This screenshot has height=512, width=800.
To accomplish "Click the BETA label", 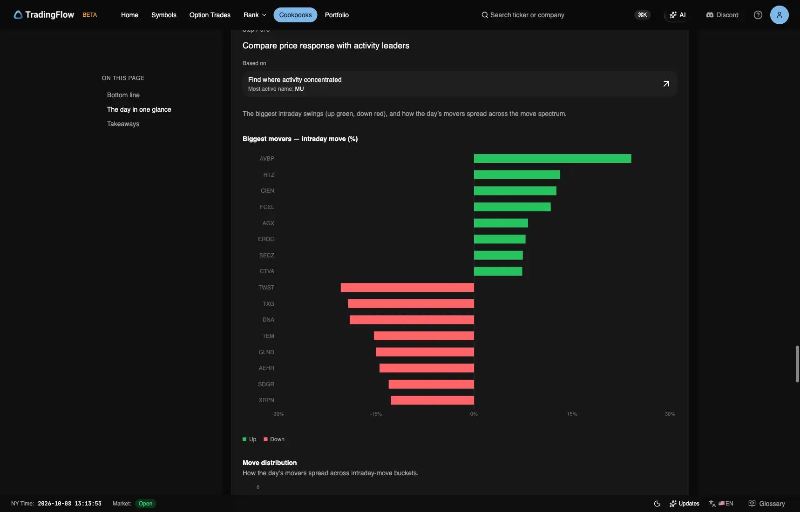I will coord(90,15).
